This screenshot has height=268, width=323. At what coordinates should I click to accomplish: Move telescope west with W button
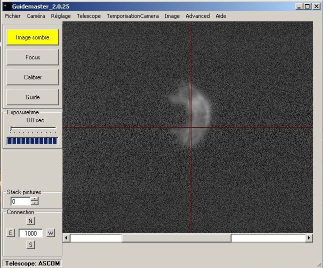(50, 233)
